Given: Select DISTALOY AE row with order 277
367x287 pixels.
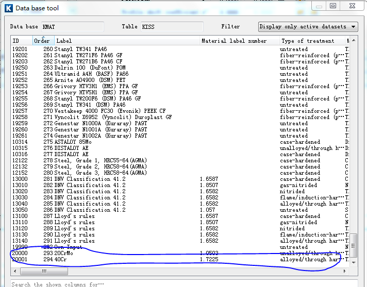Looking at the screenshot, I should coord(180,154).
